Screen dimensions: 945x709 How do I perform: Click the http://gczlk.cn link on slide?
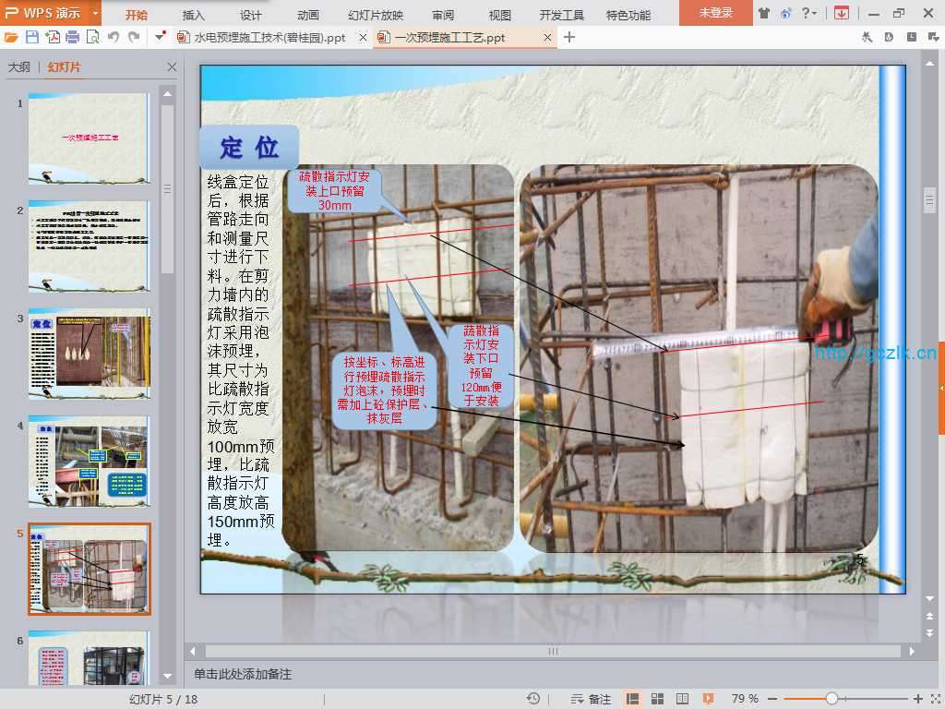coord(875,352)
